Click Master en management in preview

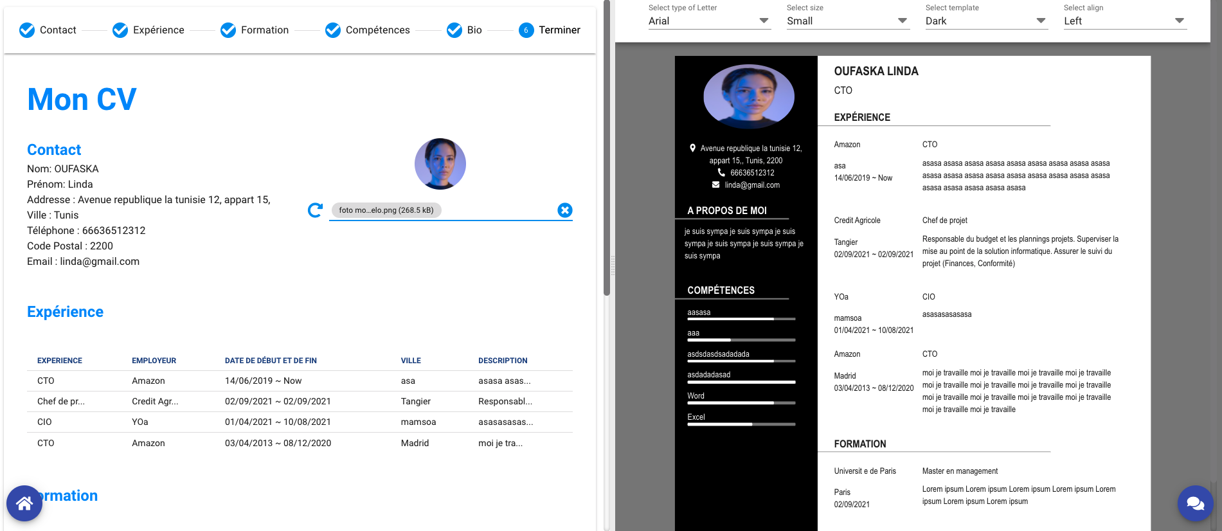960,471
